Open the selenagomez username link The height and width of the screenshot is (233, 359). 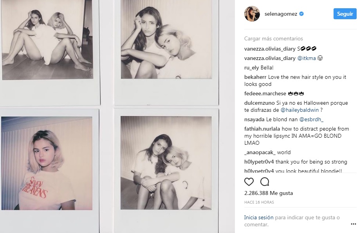tap(281, 14)
